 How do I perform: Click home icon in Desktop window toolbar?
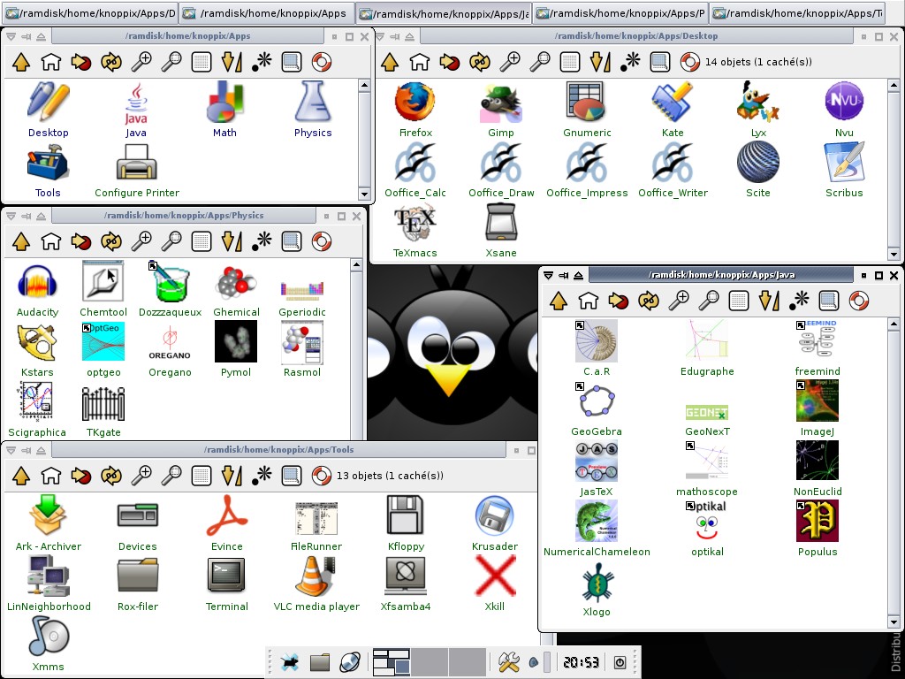pos(419,62)
